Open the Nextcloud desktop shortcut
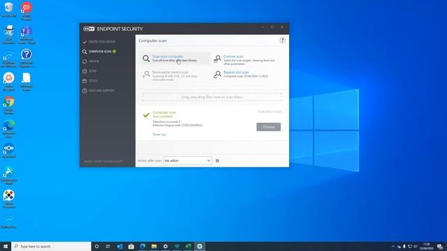Viewport: 447px width, 251px height. point(9,151)
